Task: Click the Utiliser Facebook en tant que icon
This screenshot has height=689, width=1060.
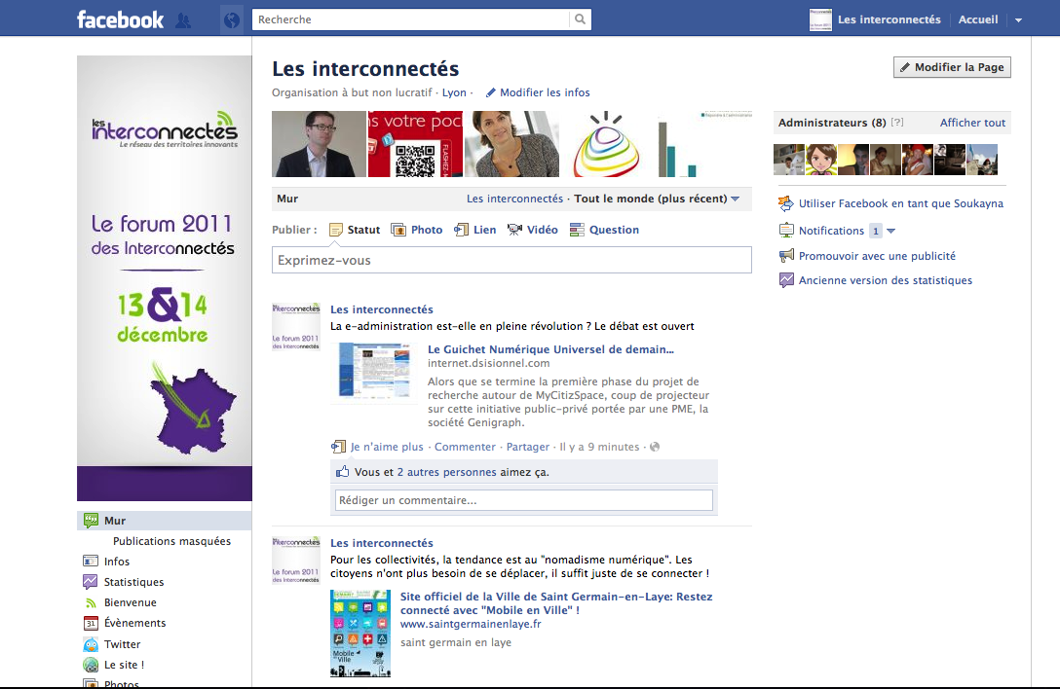Action: (785, 202)
